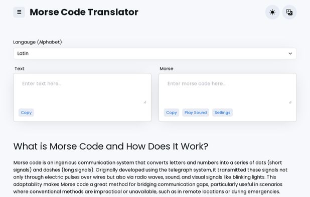Image resolution: width=310 pixels, height=197 pixels.
Task: Click the Morse Code Translator title
Action: pyautogui.click(x=84, y=12)
